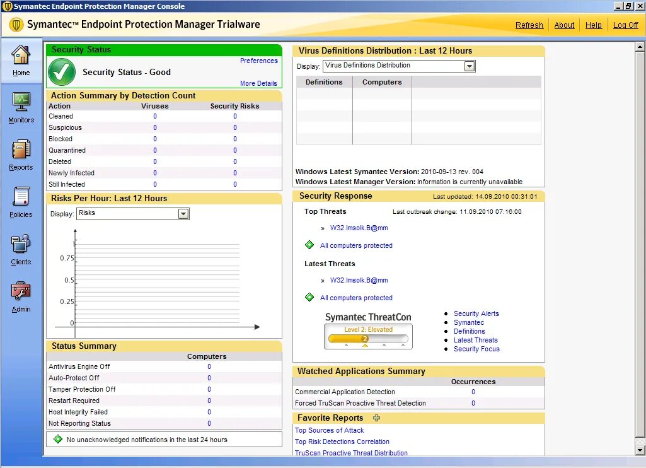Screen dimensions: 646x468
Task: Click All computers protected under Latest Threats
Action: pos(356,298)
